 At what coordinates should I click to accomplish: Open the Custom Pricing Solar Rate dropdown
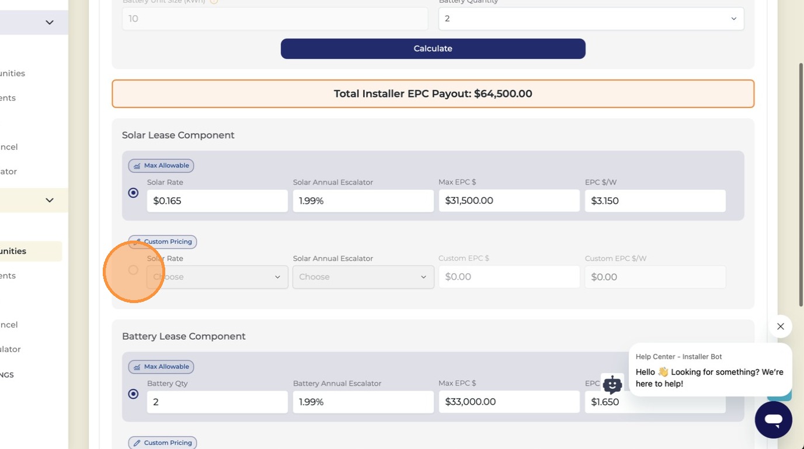[x=217, y=277]
